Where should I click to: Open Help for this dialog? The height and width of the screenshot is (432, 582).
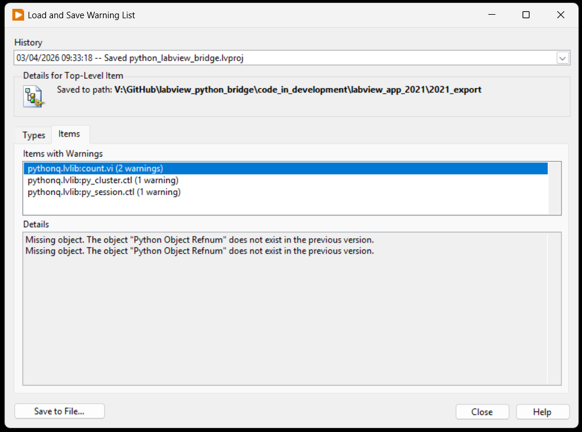point(543,412)
